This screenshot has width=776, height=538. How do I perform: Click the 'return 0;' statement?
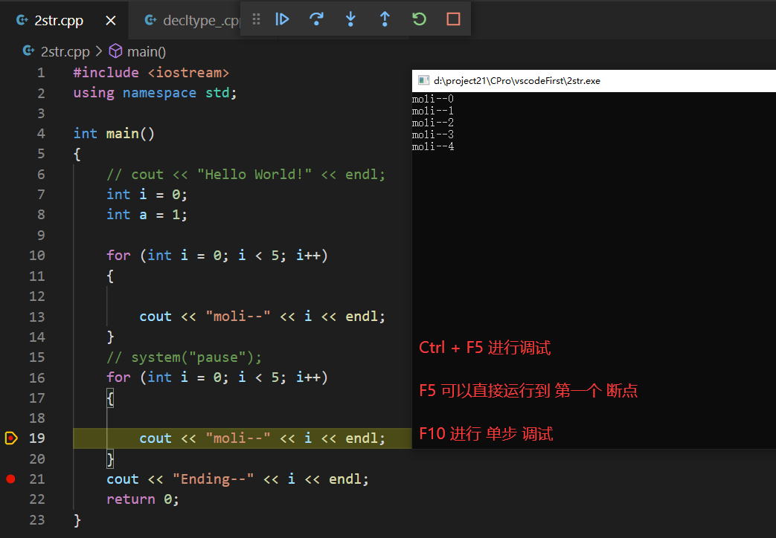pyautogui.click(x=143, y=499)
